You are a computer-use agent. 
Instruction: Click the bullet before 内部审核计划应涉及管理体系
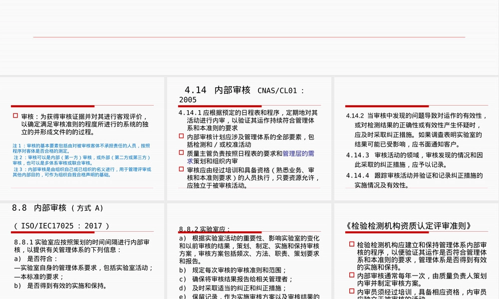pos(182,136)
